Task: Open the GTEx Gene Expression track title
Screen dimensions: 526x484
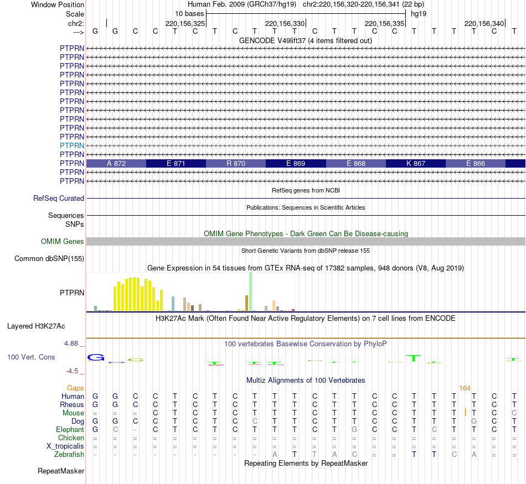Action: tap(306, 268)
